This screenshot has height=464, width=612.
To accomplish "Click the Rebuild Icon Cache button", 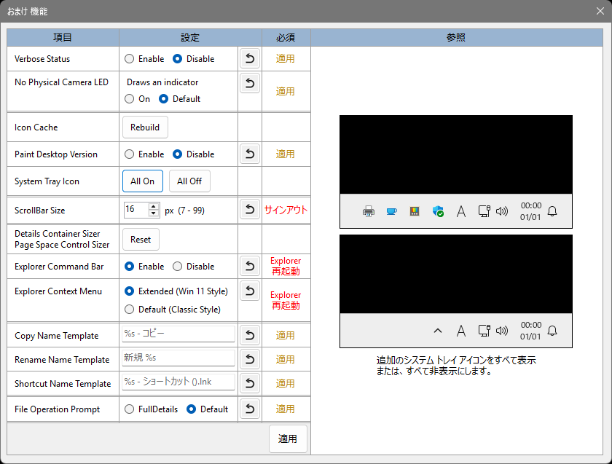I will (x=145, y=127).
